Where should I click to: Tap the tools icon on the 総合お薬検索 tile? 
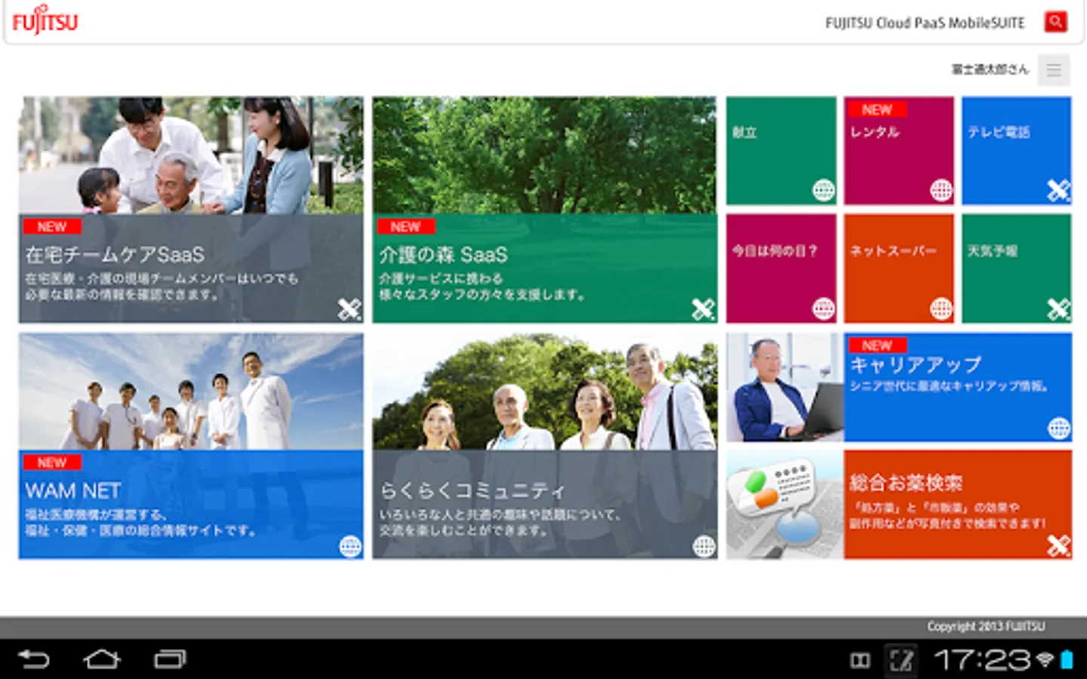point(1058,545)
